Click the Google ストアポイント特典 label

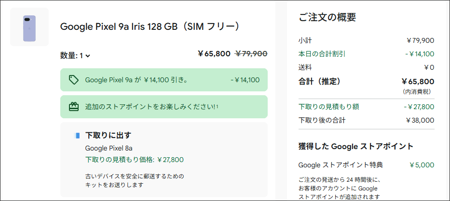pyautogui.click(x=341, y=165)
